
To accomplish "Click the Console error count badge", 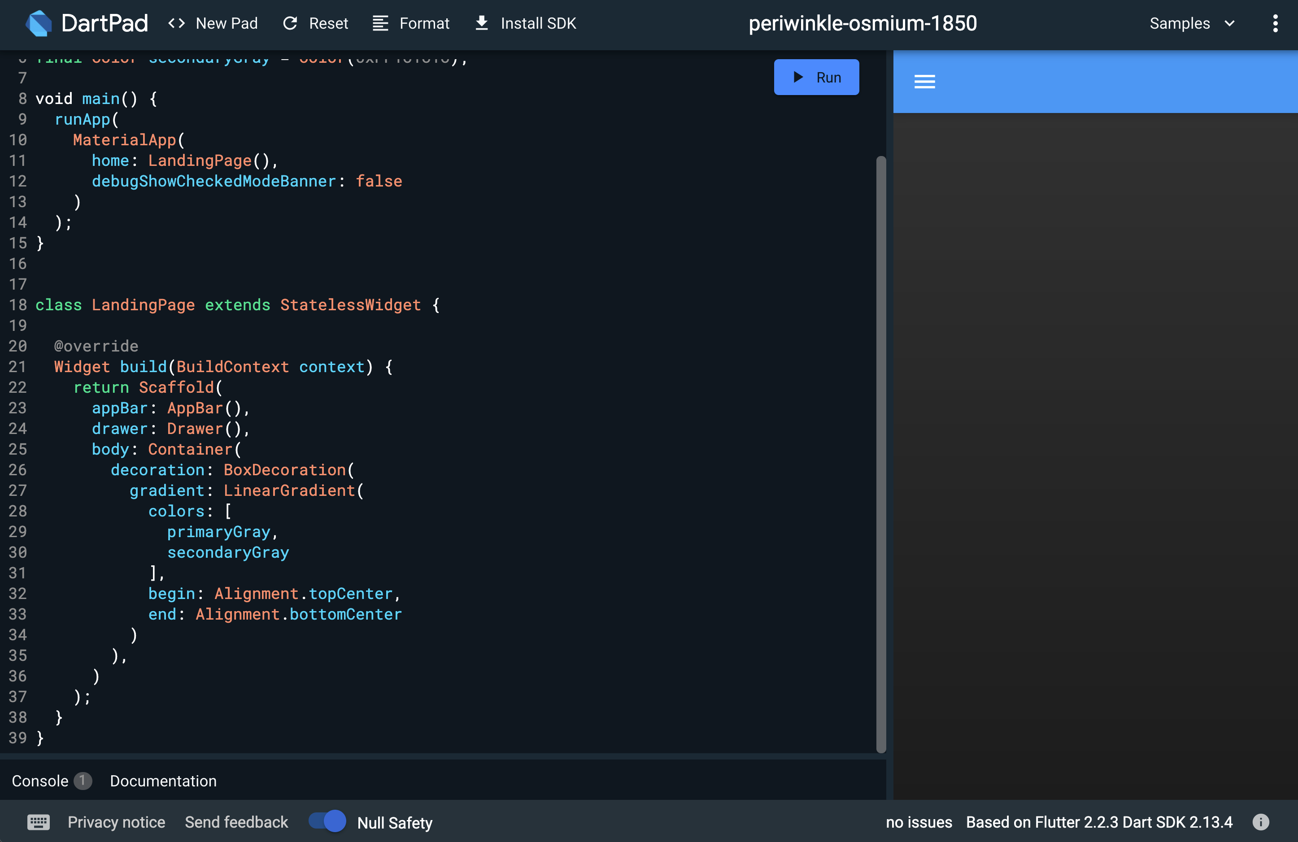I will [x=83, y=781].
